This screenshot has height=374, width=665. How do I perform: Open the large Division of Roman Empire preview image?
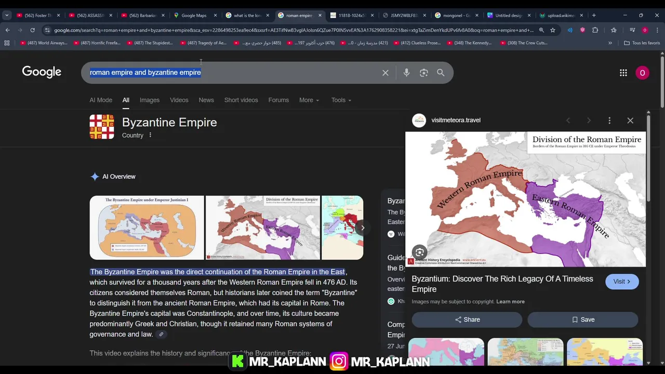[525, 199]
